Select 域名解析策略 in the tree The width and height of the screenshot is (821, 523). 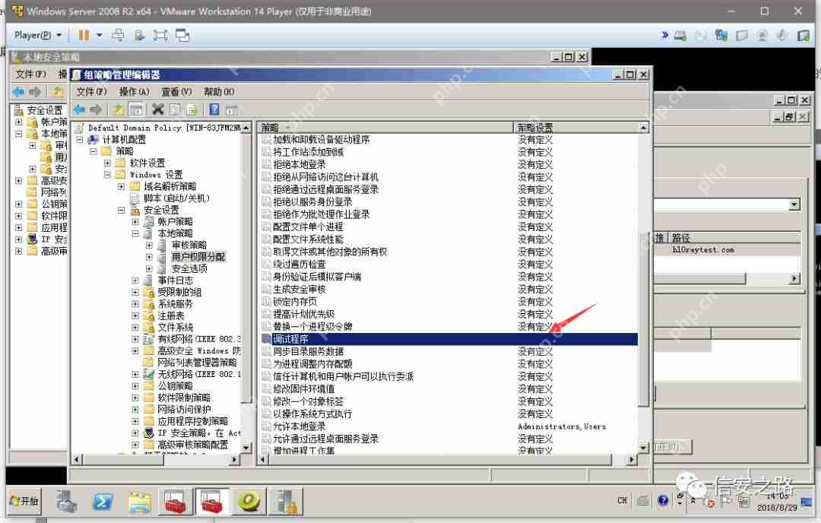click(x=170, y=186)
